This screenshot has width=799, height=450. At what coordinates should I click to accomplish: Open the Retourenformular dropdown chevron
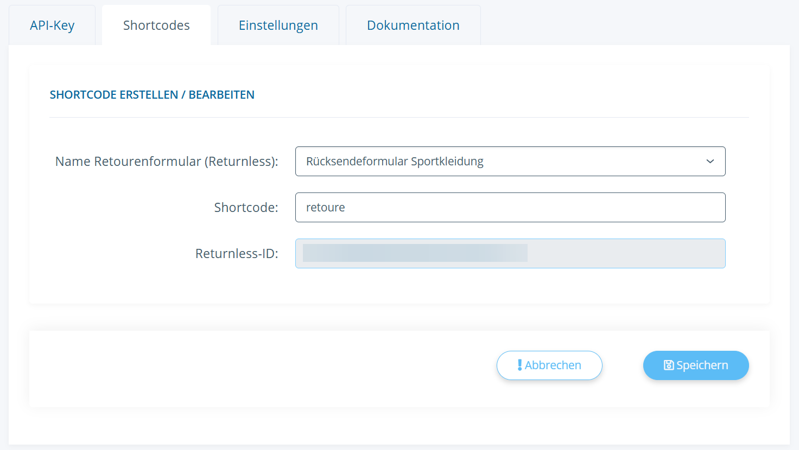[x=709, y=162]
